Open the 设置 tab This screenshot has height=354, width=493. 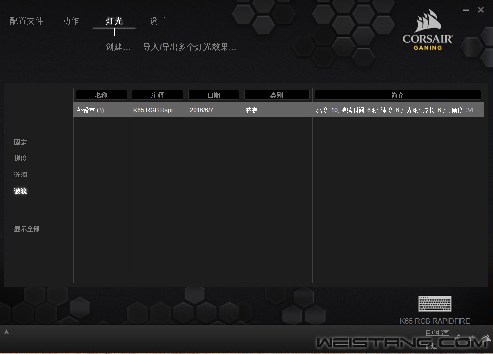tap(158, 21)
